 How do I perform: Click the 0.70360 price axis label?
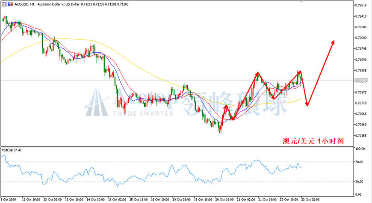point(361,125)
